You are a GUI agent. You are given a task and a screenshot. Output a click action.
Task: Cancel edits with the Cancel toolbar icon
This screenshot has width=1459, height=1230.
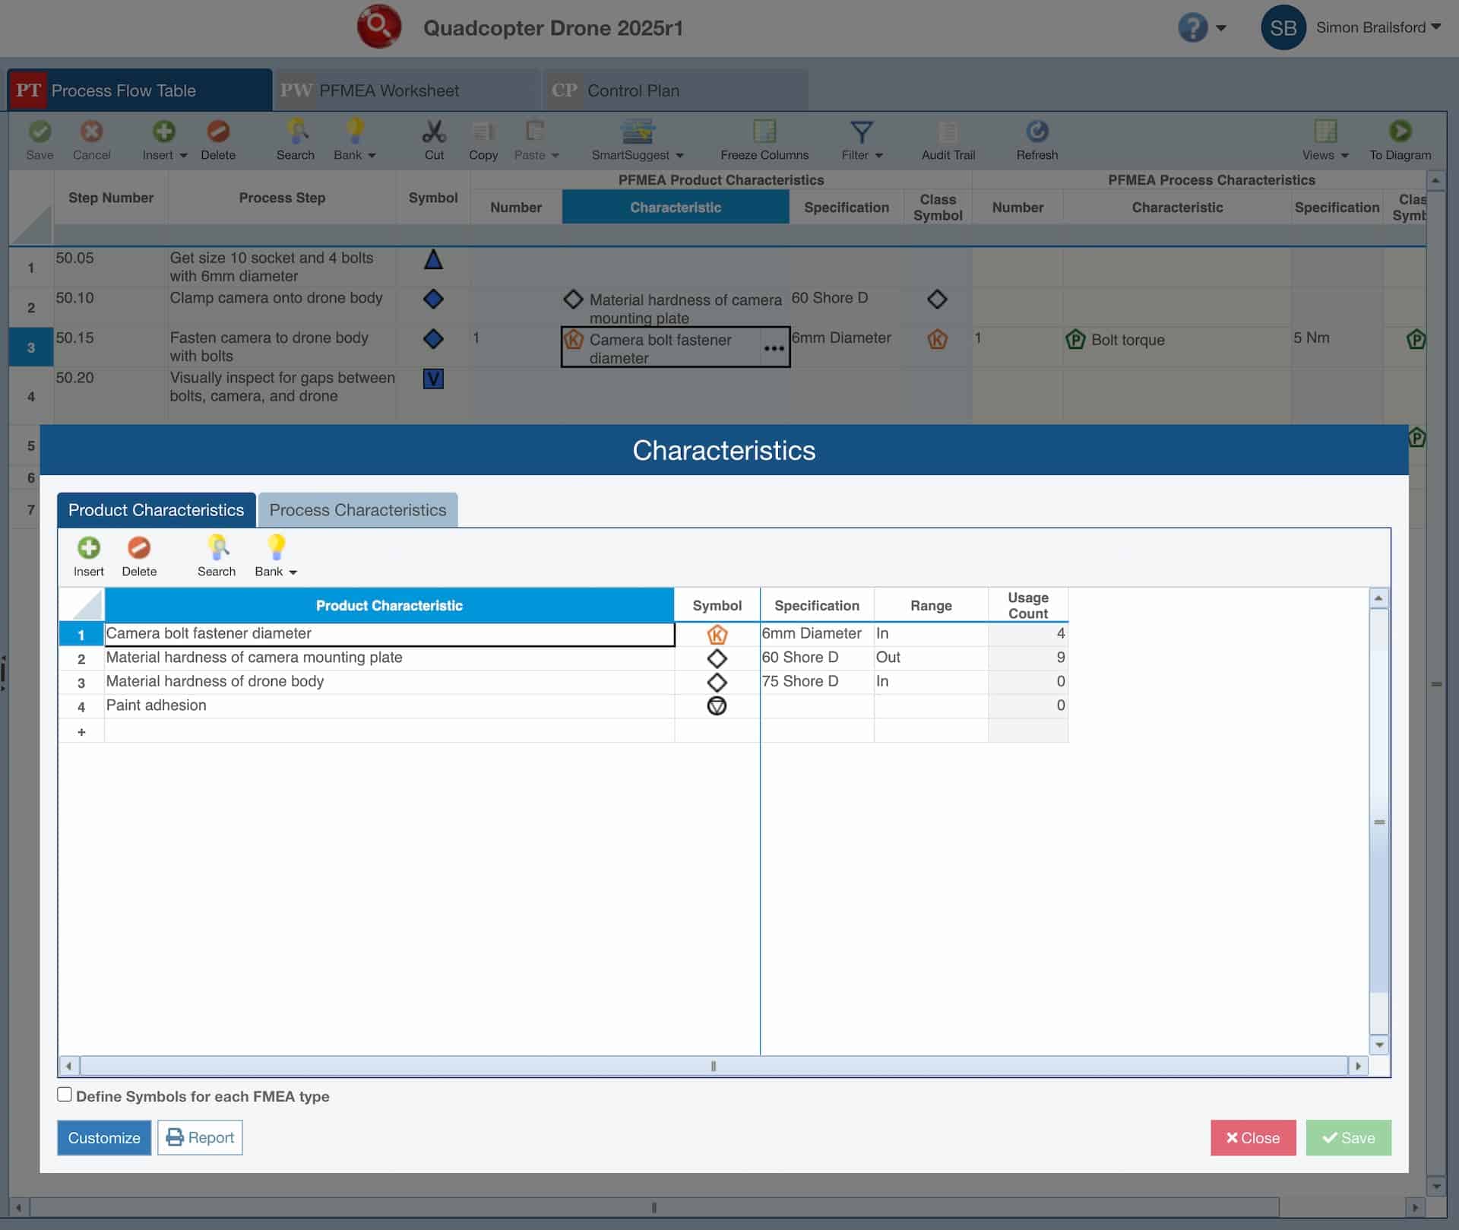click(91, 139)
